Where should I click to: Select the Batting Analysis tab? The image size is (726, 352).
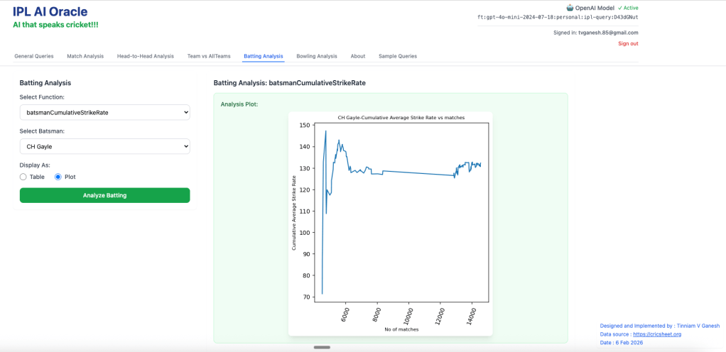point(263,56)
